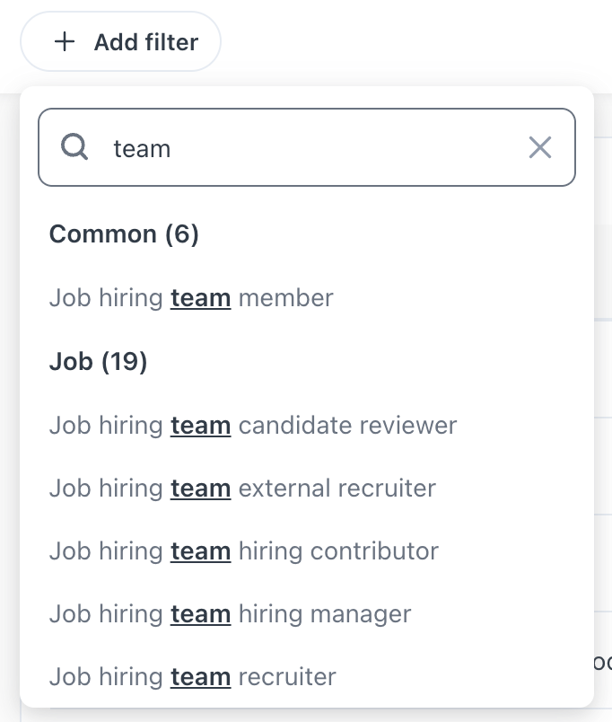Select "Job hiring team member" filter
The height and width of the screenshot is (722, 612).
coord(191,297)
